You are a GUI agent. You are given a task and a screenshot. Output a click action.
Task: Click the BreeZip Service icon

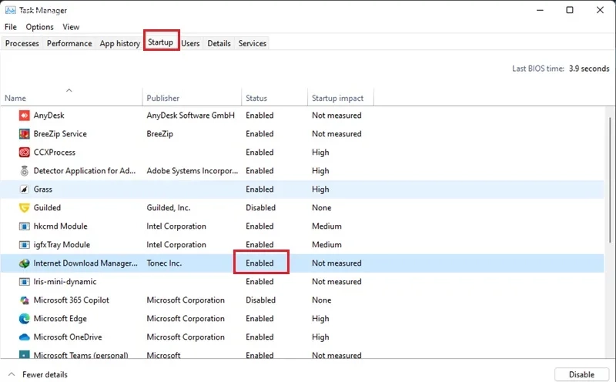(25, 134)
